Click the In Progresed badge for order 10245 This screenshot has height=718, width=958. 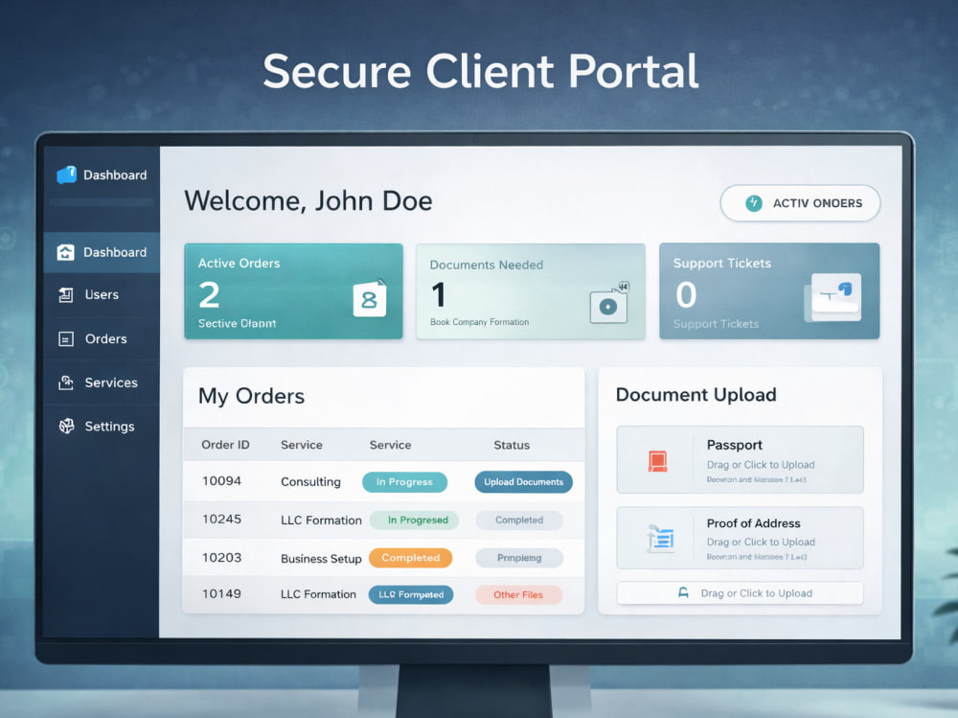(x=415, y=520)
